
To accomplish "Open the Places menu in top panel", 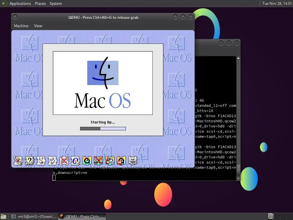I will point(40,3).
